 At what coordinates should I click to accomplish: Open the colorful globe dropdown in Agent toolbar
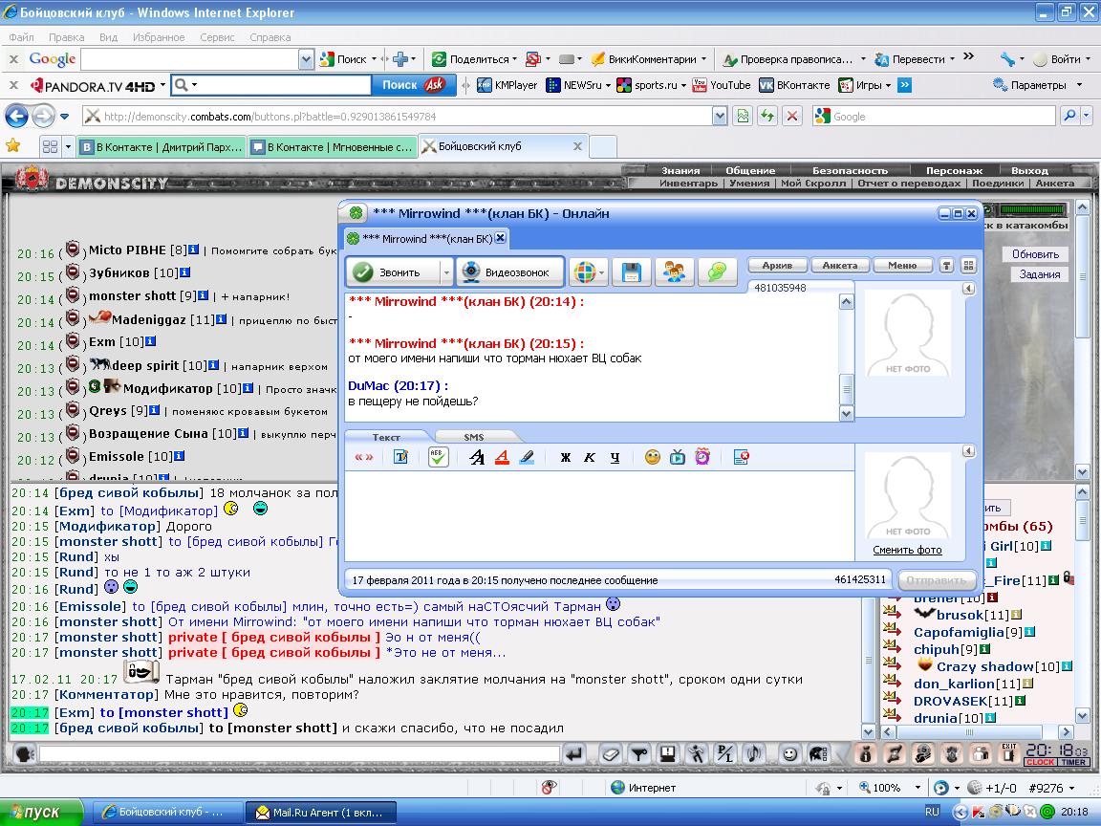(588, 272)
